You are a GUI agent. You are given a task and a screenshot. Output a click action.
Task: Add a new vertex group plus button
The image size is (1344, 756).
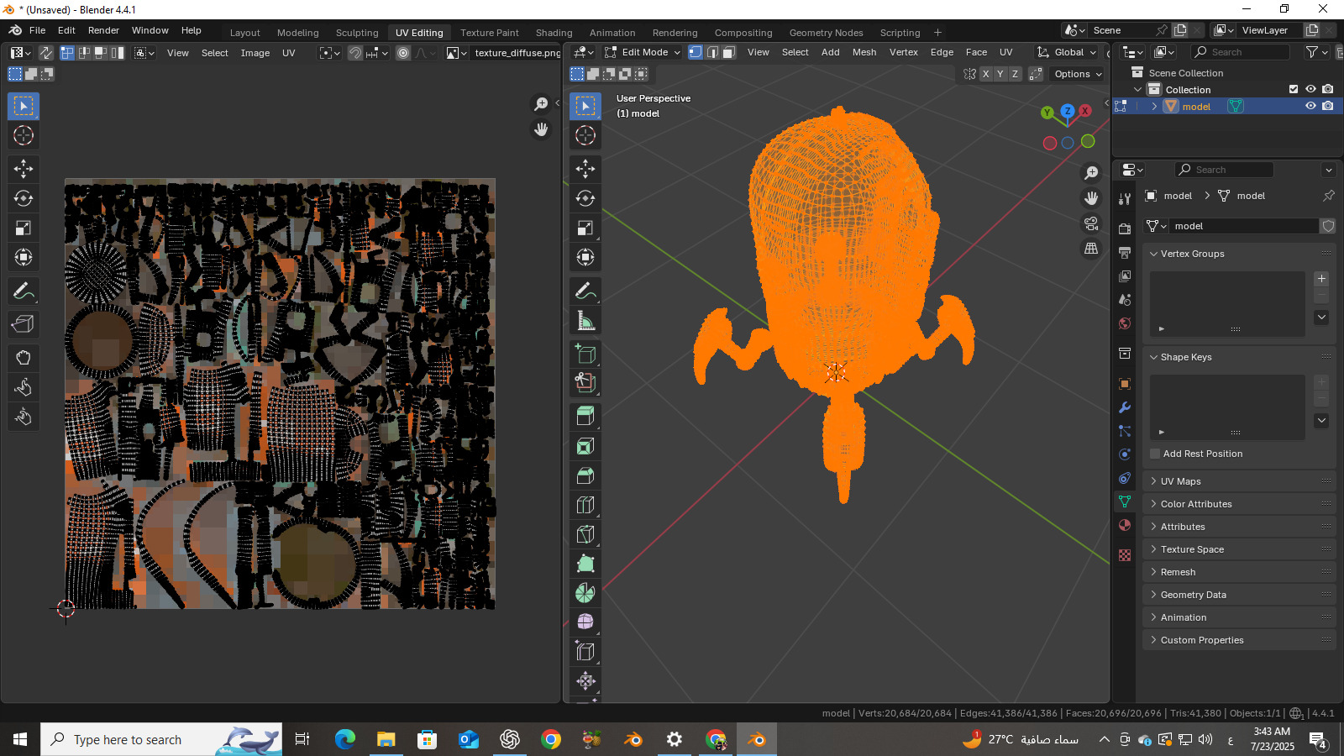coord(1321,279)
